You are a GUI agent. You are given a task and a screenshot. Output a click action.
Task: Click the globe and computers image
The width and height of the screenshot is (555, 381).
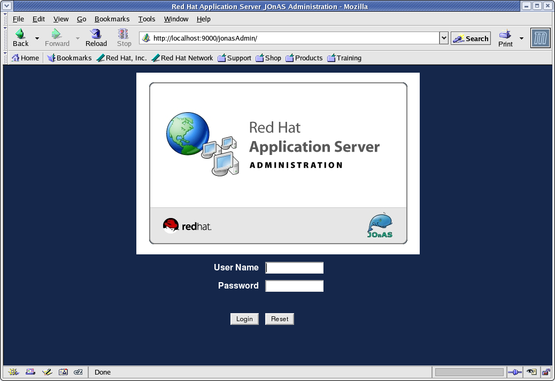click(x=203, y=144)
